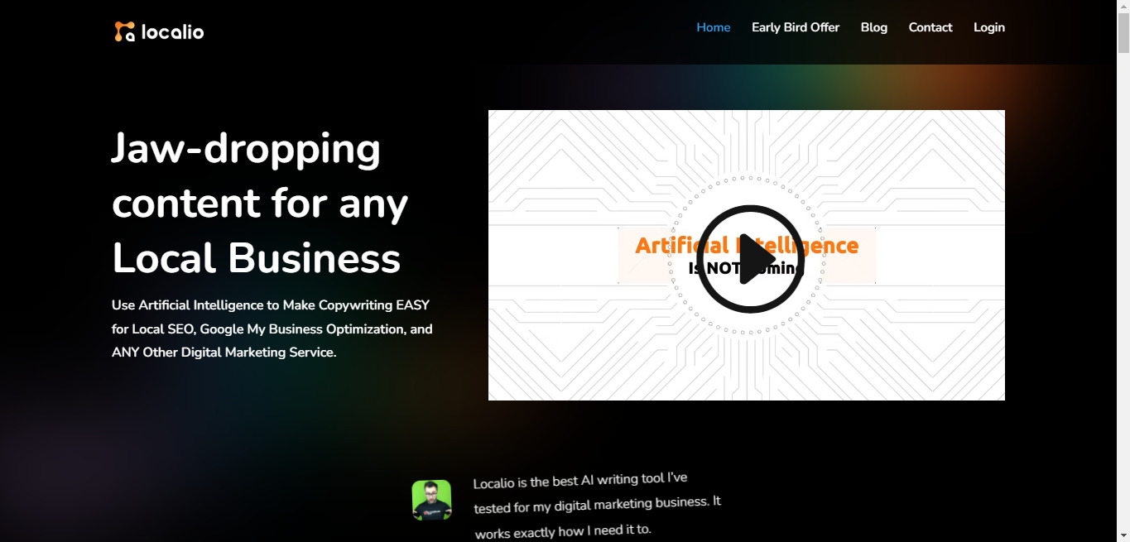
Task: Open the Home menu item
Action: tap(714, 27)
